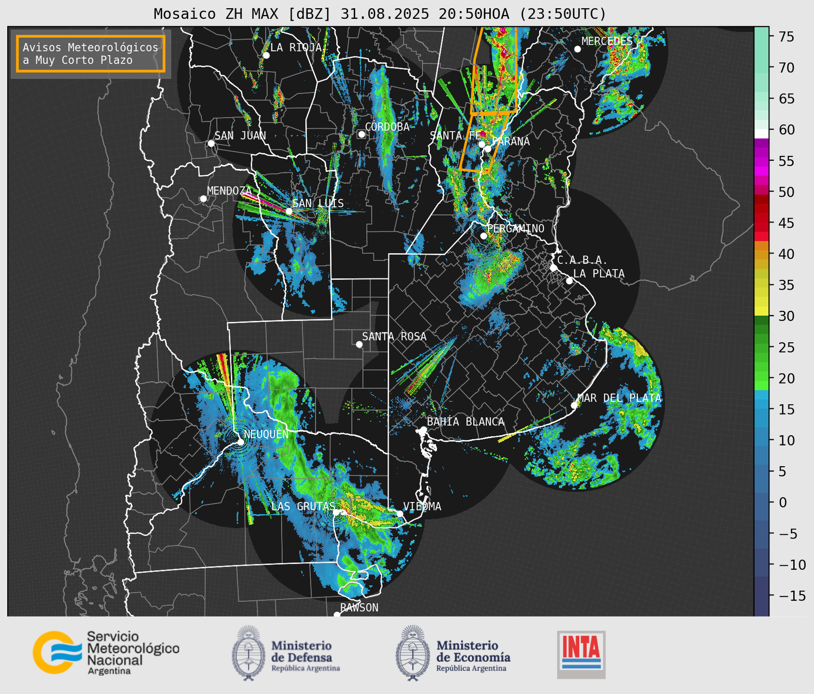Click the NEUQUÉN city label

266,434
